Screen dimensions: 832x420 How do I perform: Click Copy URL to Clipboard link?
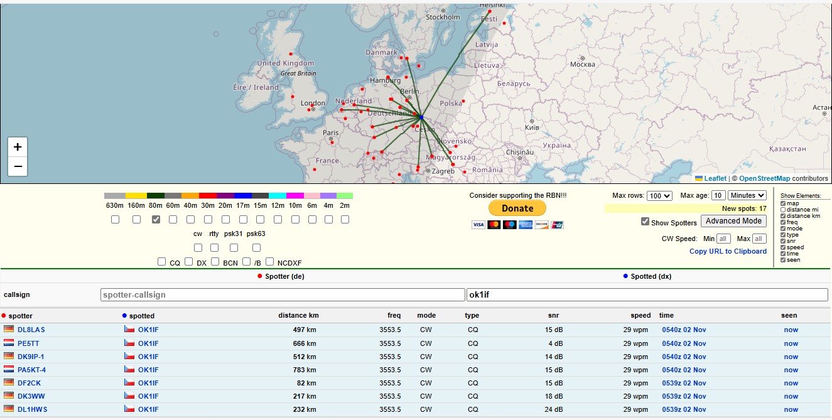click(728, 252)
